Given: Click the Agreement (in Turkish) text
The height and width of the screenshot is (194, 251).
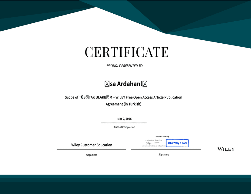Looking at the screenshot, I should coord(123,104).
